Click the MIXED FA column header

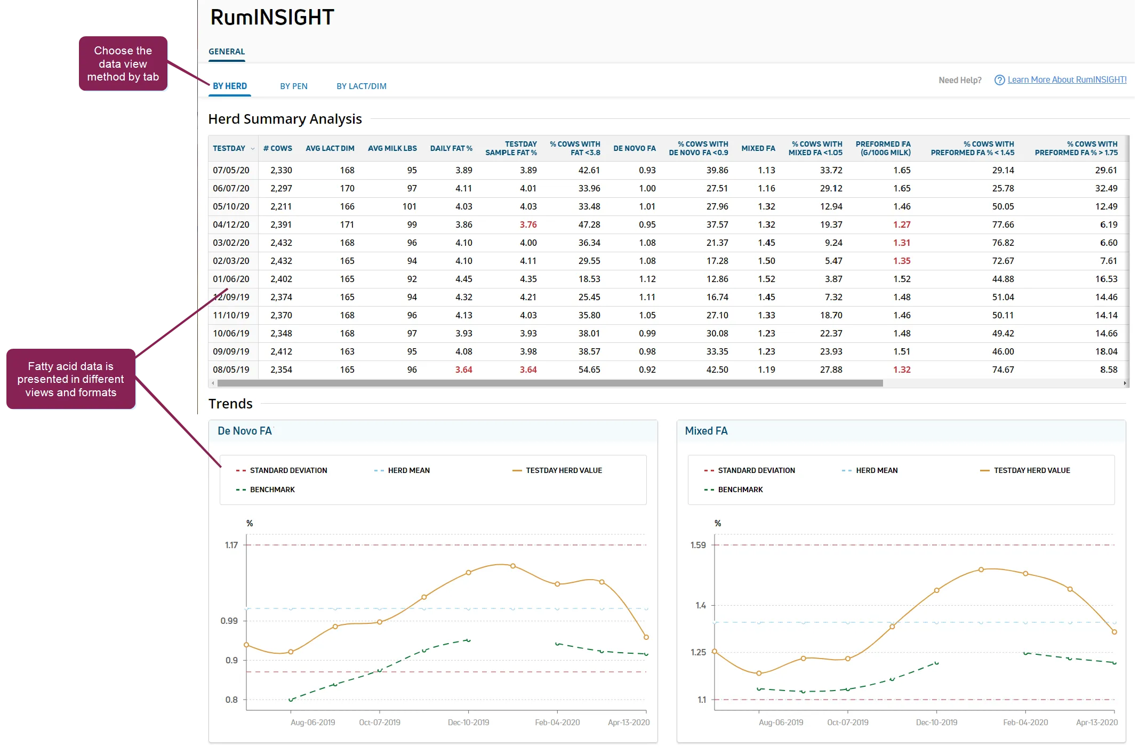758,149
